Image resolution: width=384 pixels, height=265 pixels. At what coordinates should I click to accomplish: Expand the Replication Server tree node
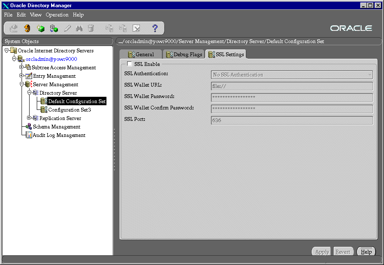[29, 118]
